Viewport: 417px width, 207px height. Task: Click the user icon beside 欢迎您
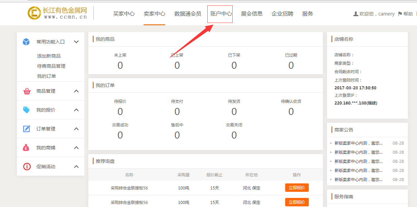[x=355, y=14]
